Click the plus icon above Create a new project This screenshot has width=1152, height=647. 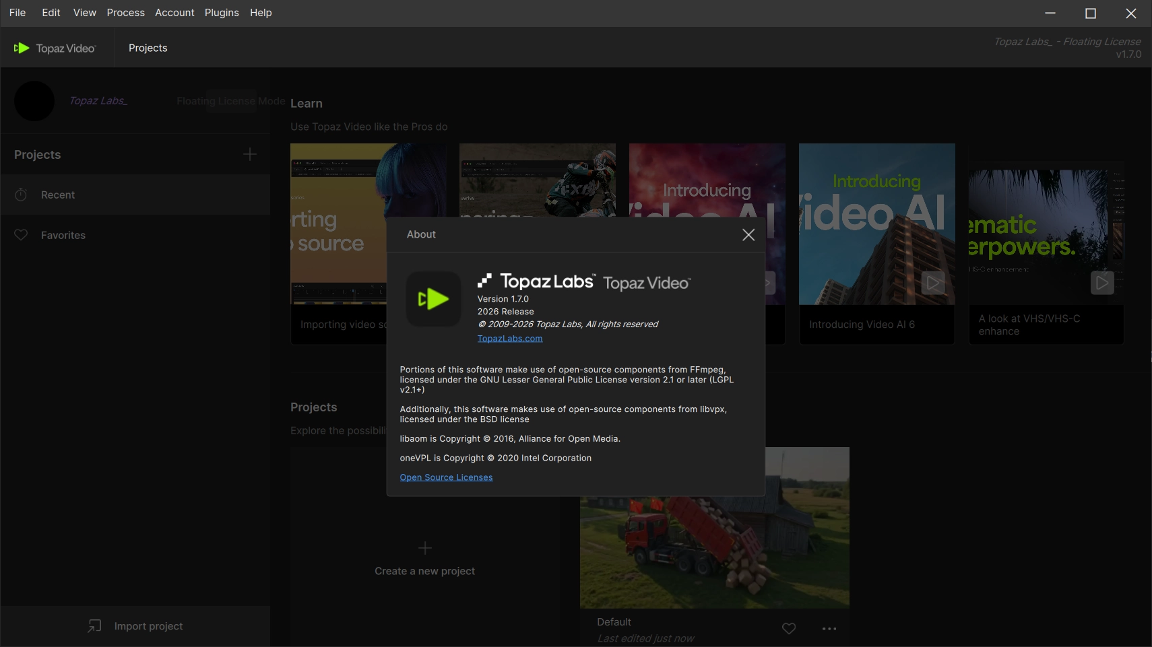click(425, 548)
